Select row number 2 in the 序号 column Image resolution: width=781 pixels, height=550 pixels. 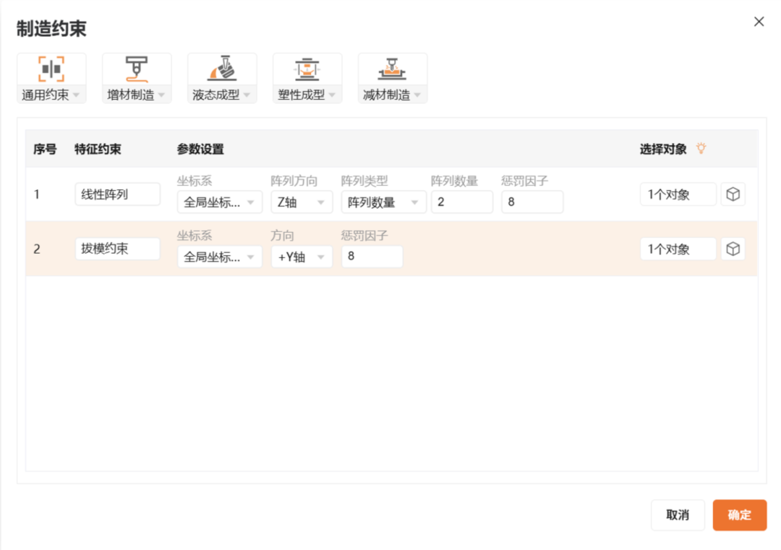[37, 249]
